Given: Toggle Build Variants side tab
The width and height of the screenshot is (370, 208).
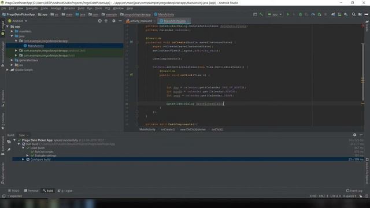Looking at the screenshot, I should [x=3, y=145].
